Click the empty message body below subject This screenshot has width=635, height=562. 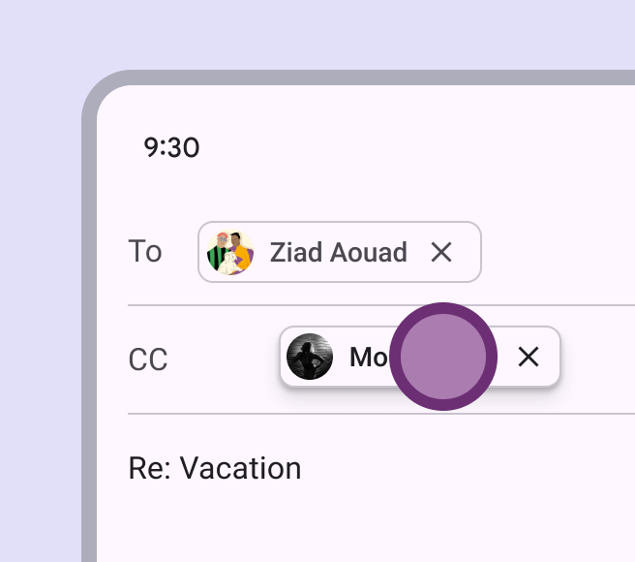tap(368, 528)
